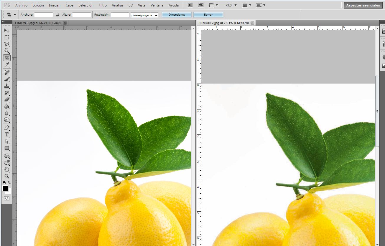Select the Rectangle shape tool
The width and height of the screenshot is (385, 246).
(x=7, y=148)
